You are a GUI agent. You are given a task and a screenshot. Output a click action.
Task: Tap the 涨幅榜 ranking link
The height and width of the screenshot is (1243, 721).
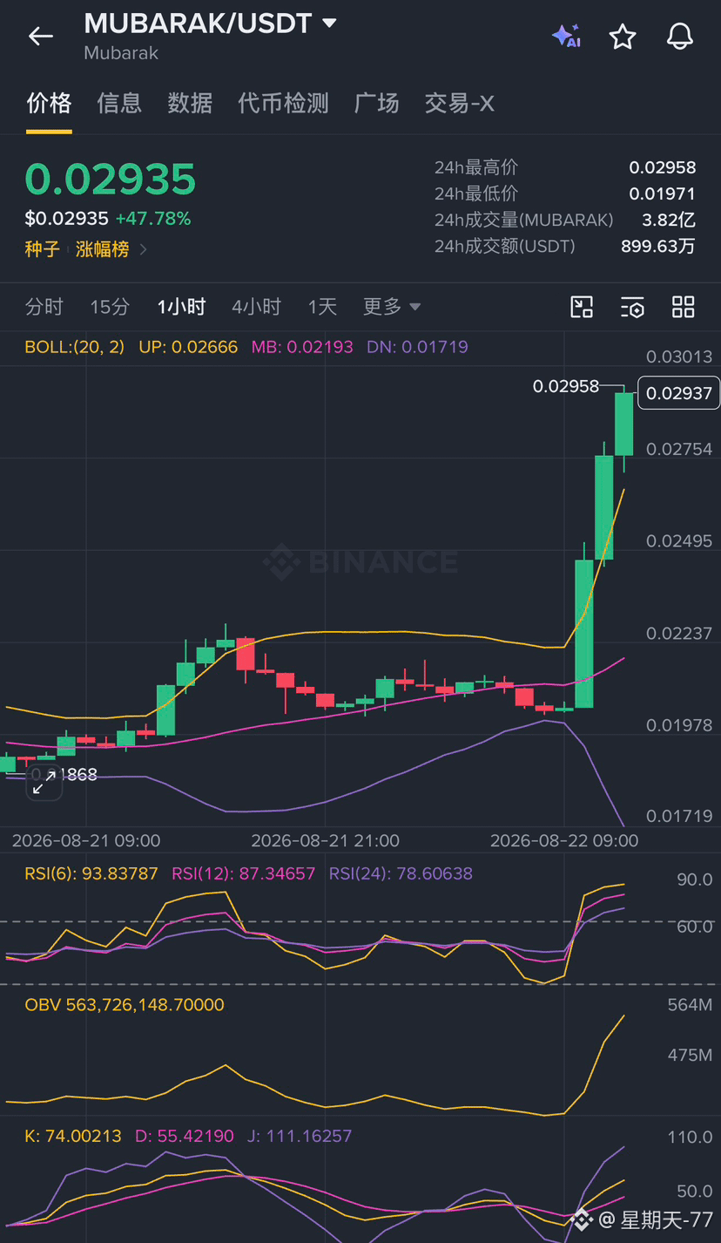click(x=102, y=249)
